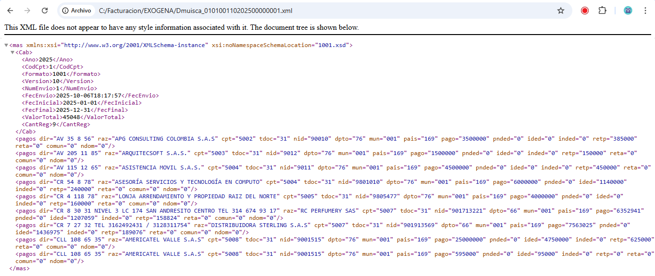Image resolution: width=655 pixels, height=276 pixels.
Task: Reload the XML page
Action: tap(45, 11)
